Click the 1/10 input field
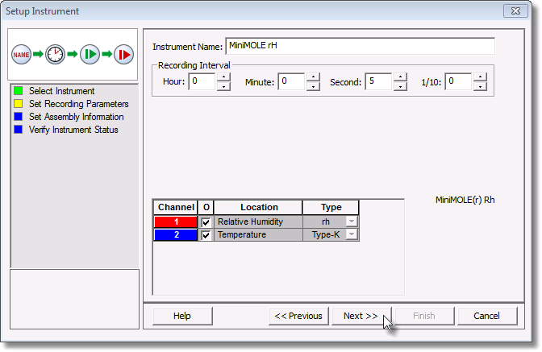This screenshot has width=542, height=352. [459, 81]
